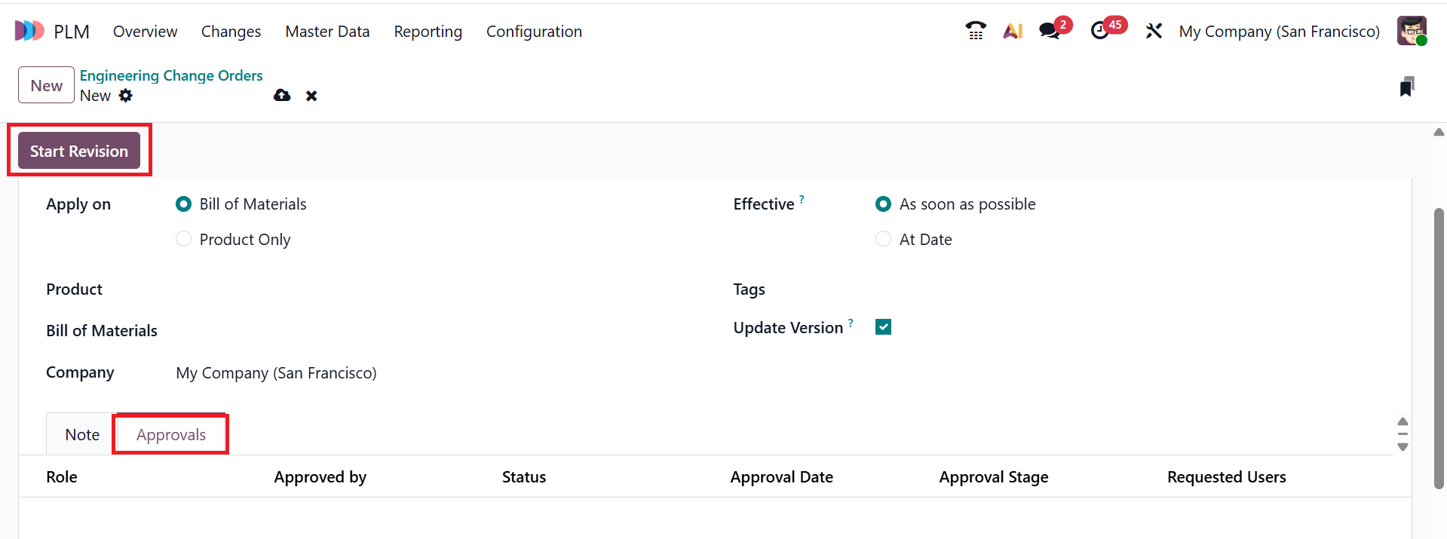Click the debug tools wrench icon
Image resolution: width=1447 pixels, height=539 pixels.
tap(1154, 31)
